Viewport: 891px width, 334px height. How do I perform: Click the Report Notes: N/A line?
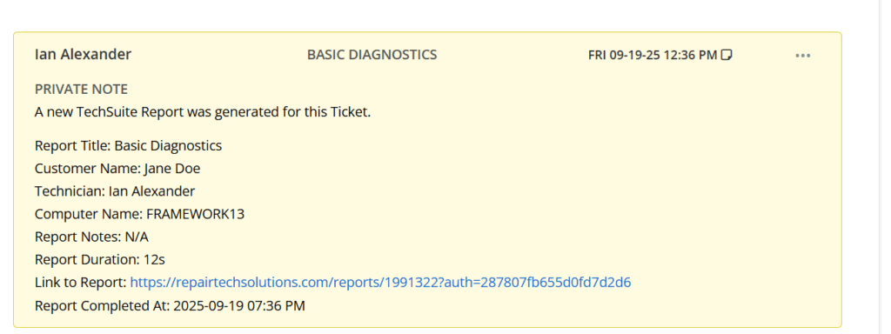pos(91,237)
